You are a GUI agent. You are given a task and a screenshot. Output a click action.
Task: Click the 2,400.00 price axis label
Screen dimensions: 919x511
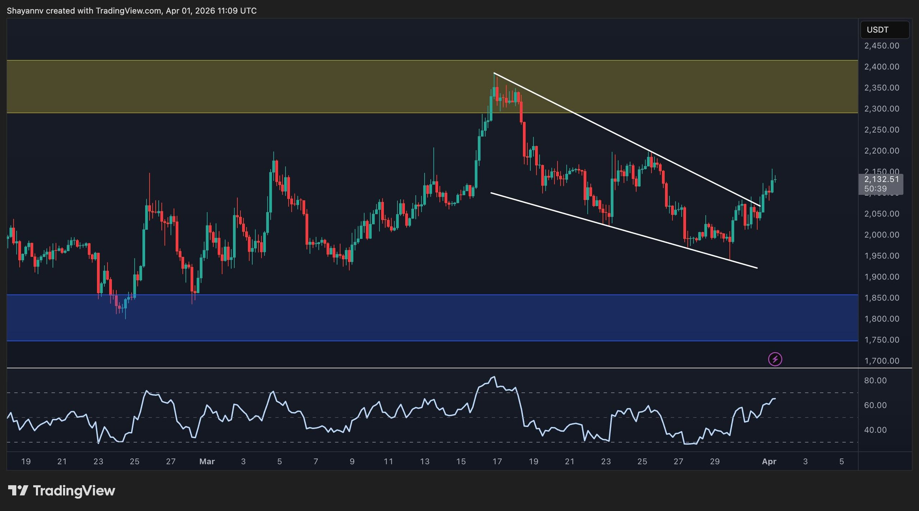point(881,67)
